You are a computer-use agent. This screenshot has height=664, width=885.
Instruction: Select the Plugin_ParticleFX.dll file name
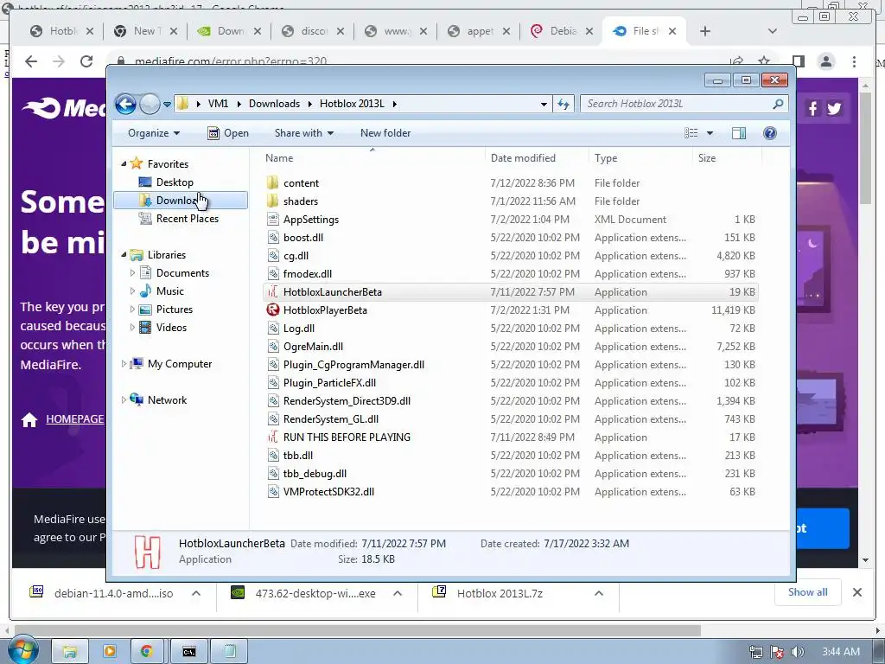(x=329, y=383)
